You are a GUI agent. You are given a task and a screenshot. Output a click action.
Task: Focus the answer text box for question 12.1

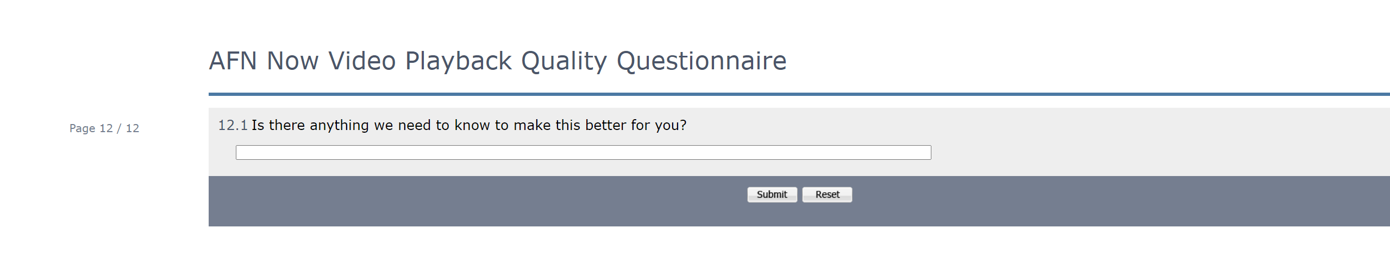pos(583,153)
